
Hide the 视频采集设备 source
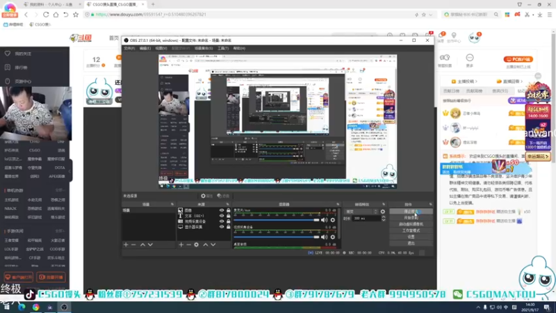click(x=222, y=221)
